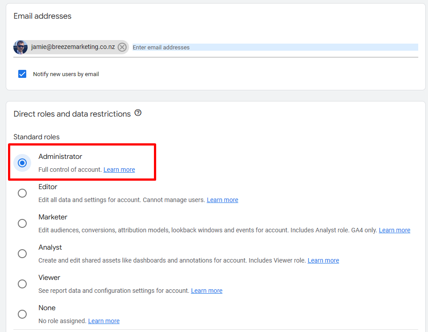Screen dimensions: 428x332
Task: Pick the Analyst role radio button
Action: click(x=22, y=254)
